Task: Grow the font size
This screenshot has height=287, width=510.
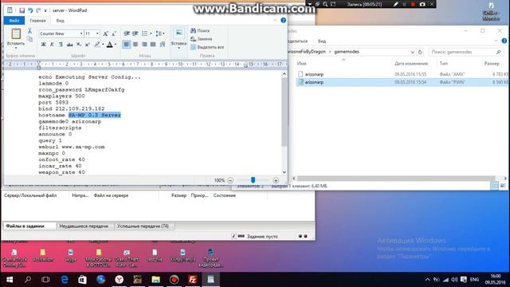Action: [x=106, y=33]
